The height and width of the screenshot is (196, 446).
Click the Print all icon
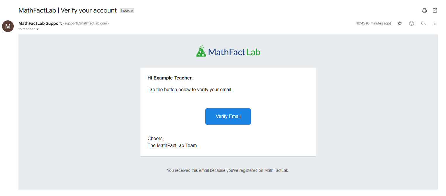point(424,10)
